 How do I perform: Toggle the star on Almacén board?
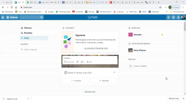[162, 35]
